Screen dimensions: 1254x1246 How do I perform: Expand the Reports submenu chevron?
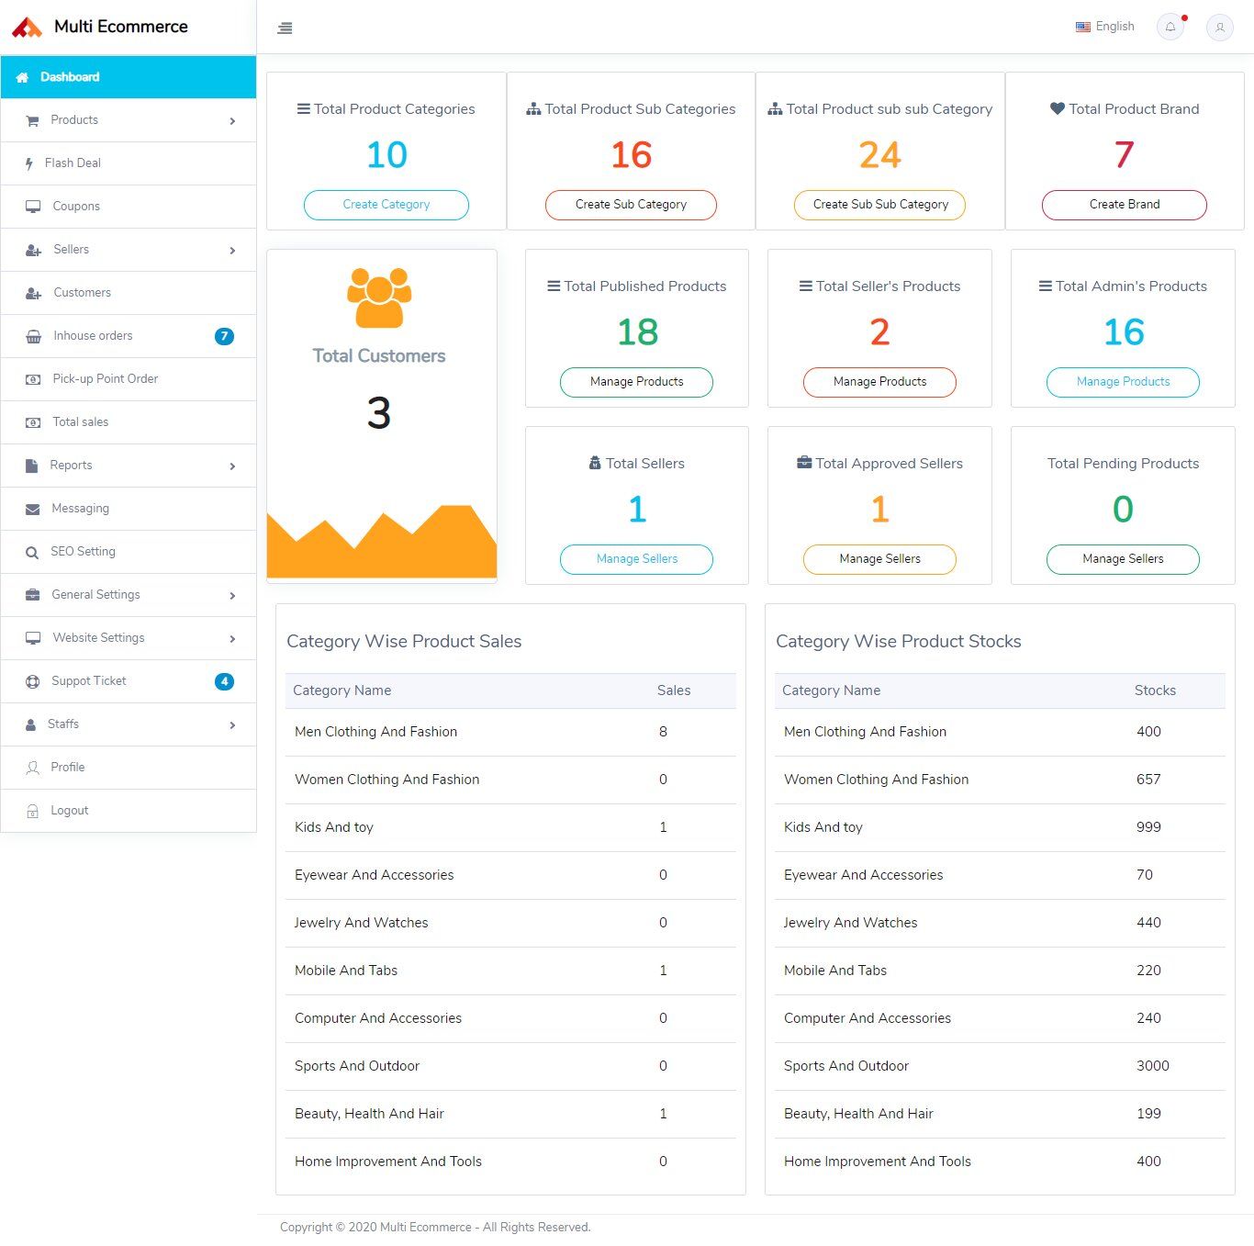point(232,466)
